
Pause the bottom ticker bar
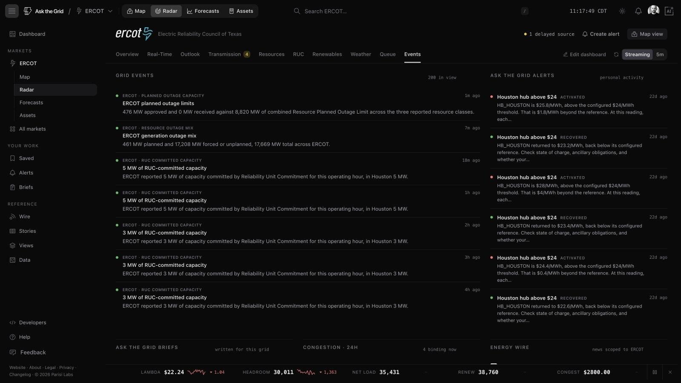pos(655,372)
